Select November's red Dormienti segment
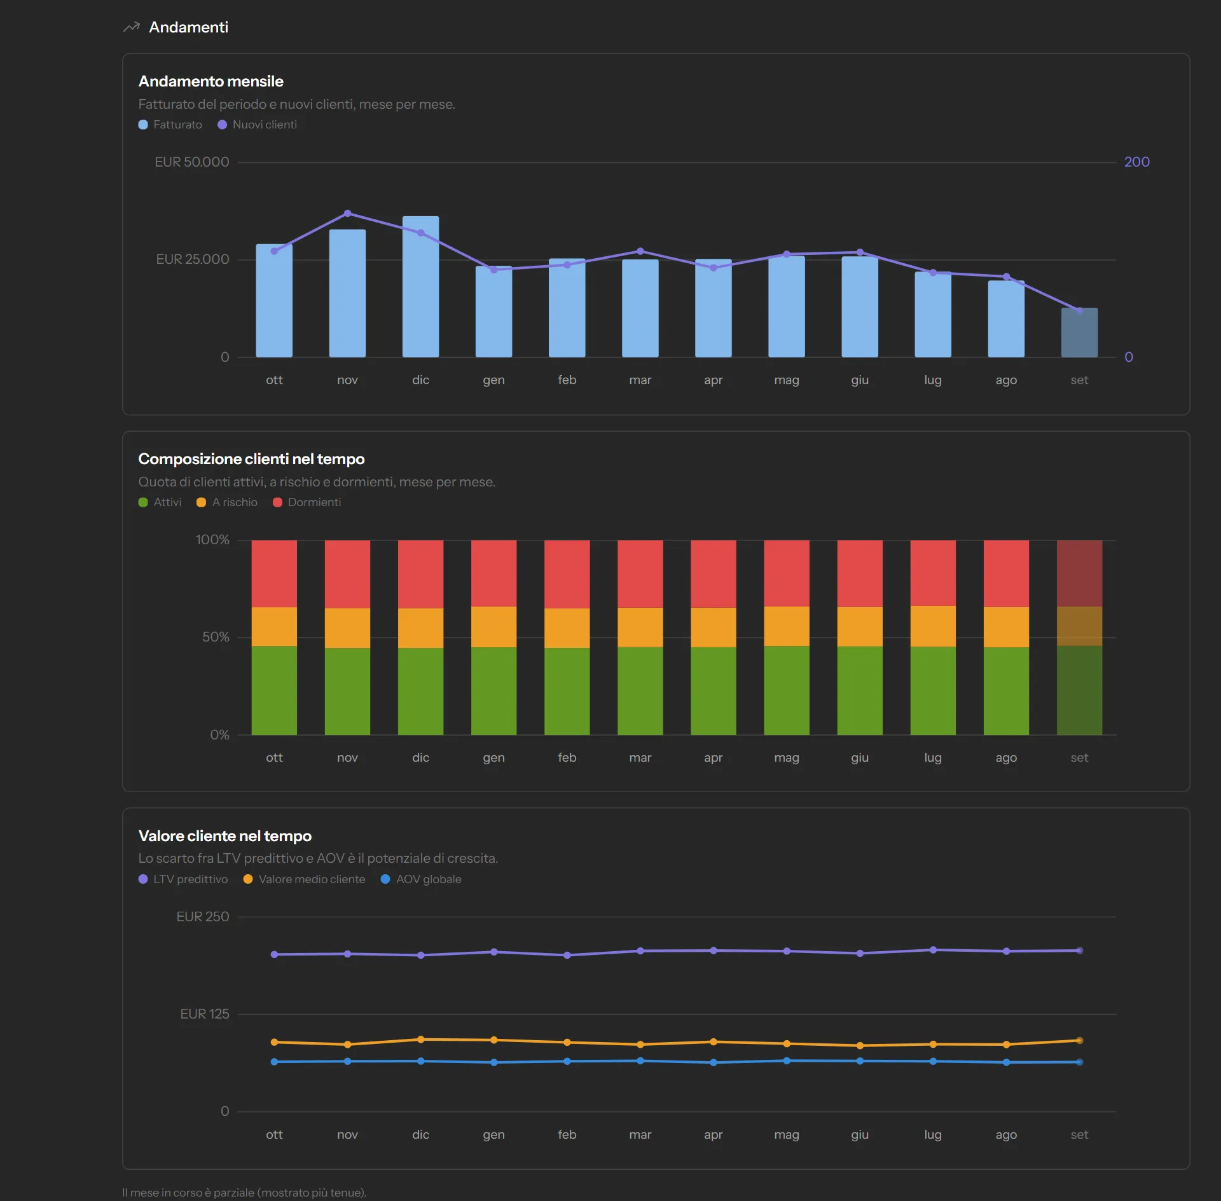Screen dimensions: 1221x1201 coord(347,574)
